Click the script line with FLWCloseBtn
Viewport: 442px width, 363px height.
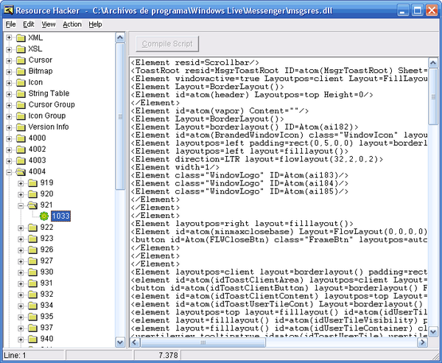coord(279,240)
